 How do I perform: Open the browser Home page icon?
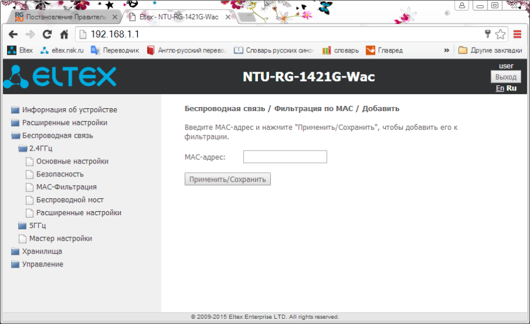click(x=64, y=34)
